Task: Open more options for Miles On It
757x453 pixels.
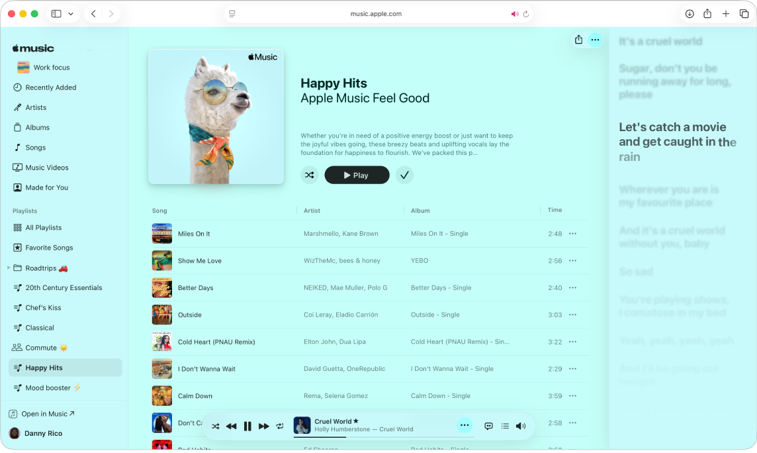Action: pos(572,234)
